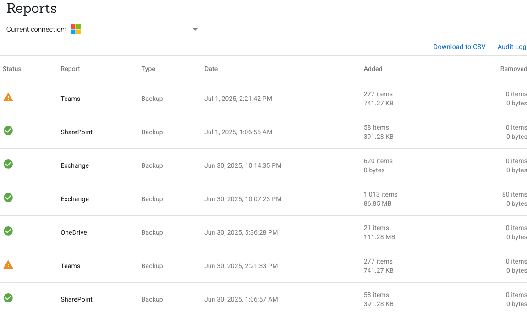This screenshot has width=527, height=313.
Task: Click success icon for Exchange 10:07:23 PM backup
Action: pos(8,198)
